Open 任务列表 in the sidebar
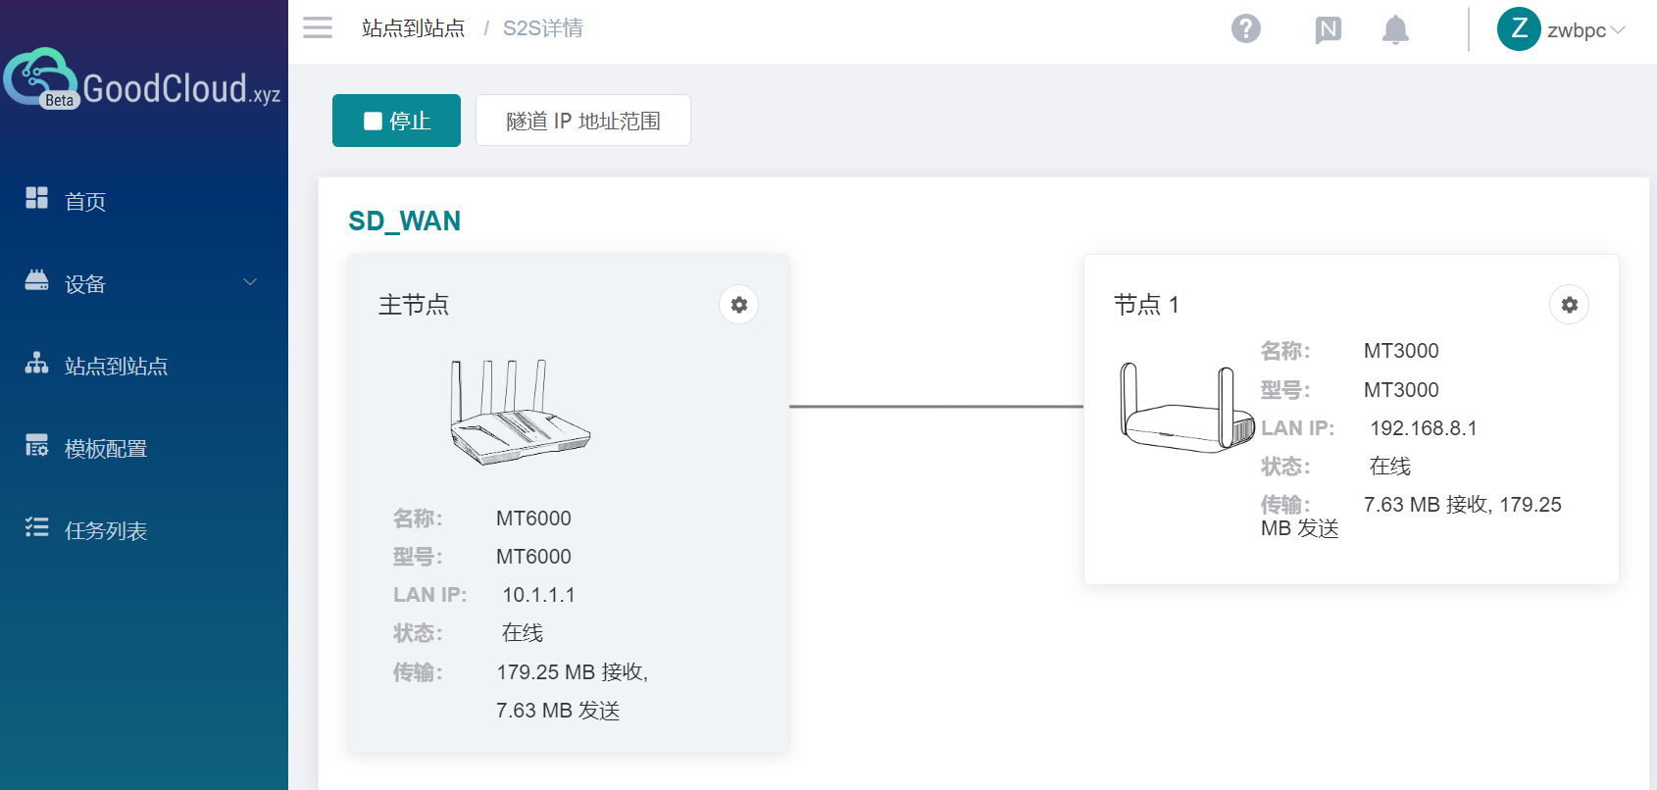1657x790 pixels. pyautogui.click(x=106, y=530)
